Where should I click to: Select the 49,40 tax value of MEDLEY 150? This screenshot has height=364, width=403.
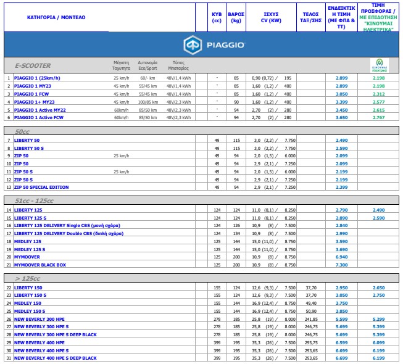[x=311, y=303]
